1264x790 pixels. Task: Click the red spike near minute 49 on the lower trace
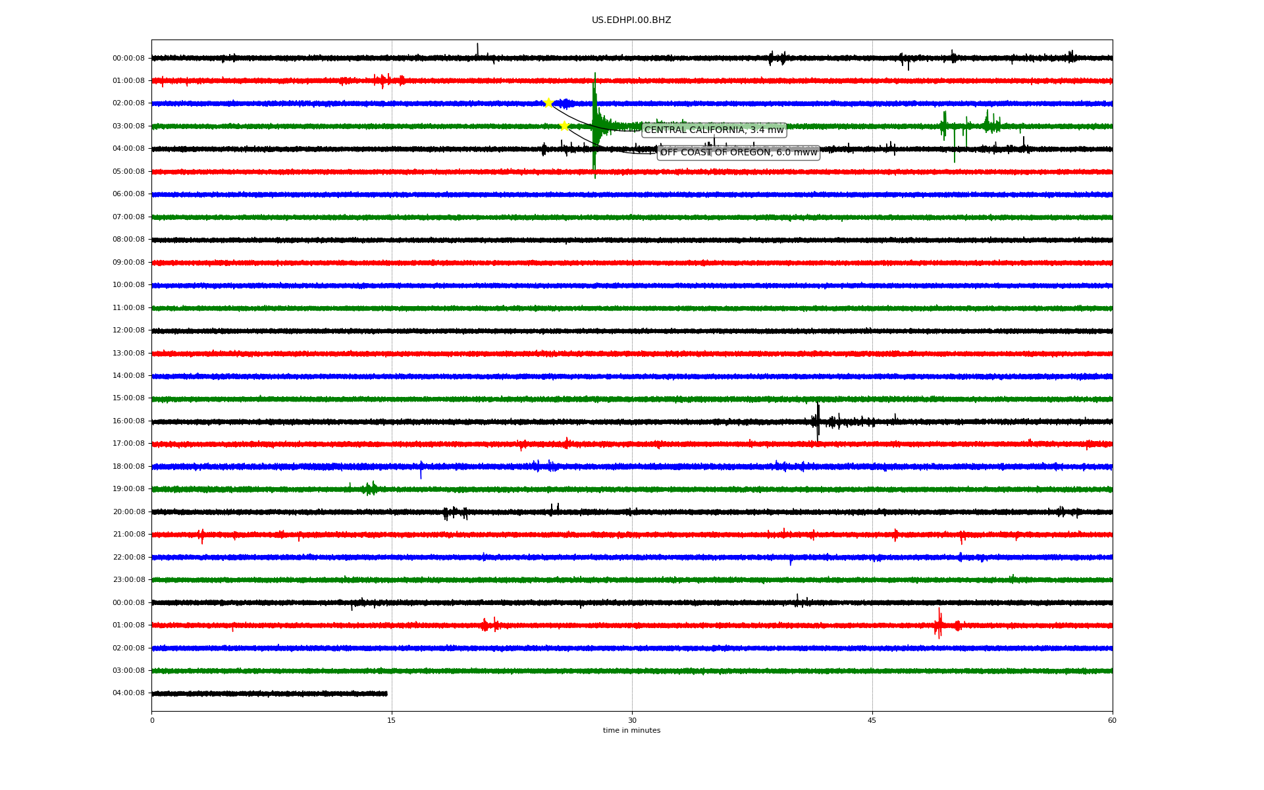point(939,623)
